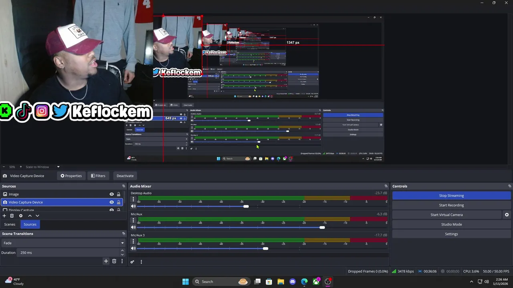Adjust the Mic/Aux volume slider
513x288 pixels.
[x=322, y=227]
